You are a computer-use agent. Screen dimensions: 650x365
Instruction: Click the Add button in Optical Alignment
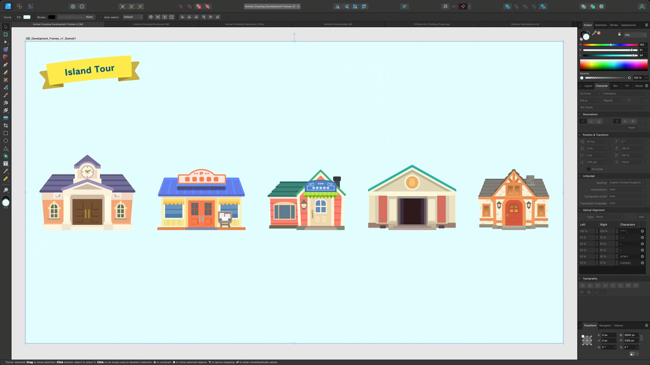tap(641, 217)
